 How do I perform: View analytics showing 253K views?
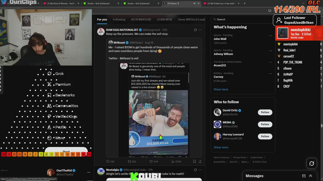[x=176, y=161]
